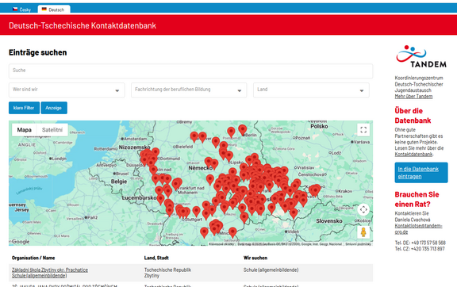
Task: Open the 'Mehr über Tandem' link
Action: 413,97
